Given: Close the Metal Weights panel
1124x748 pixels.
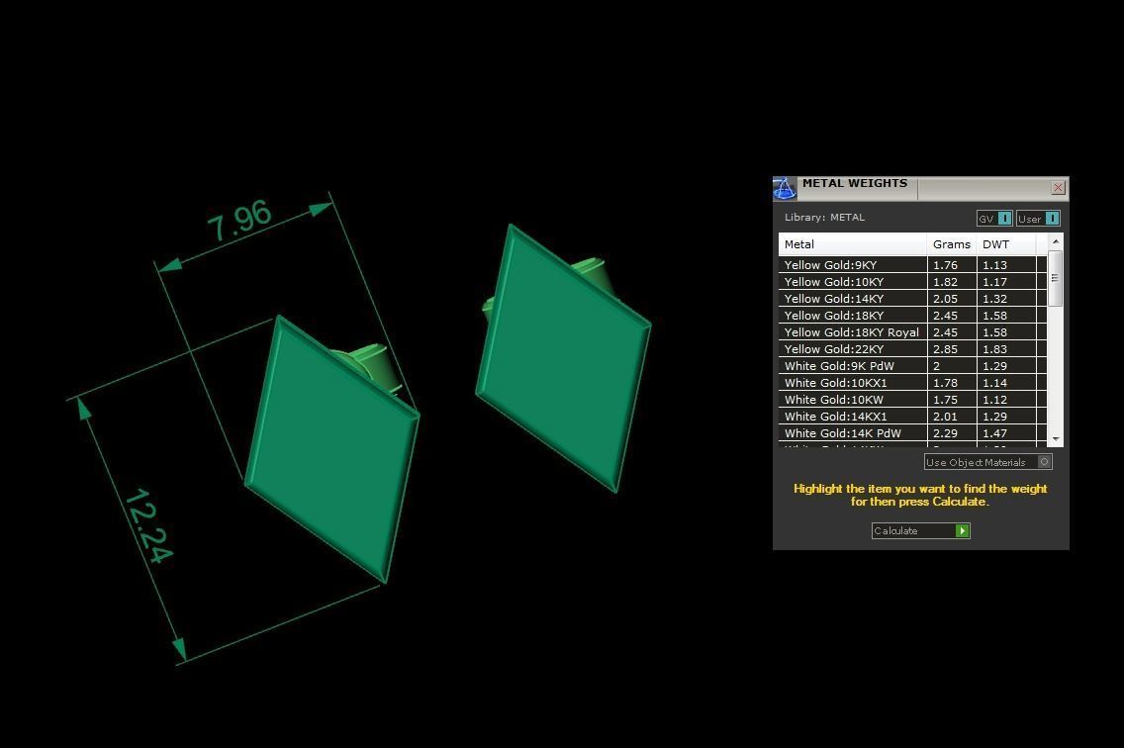Looking at the screenshot, I should pos(1058,188).
